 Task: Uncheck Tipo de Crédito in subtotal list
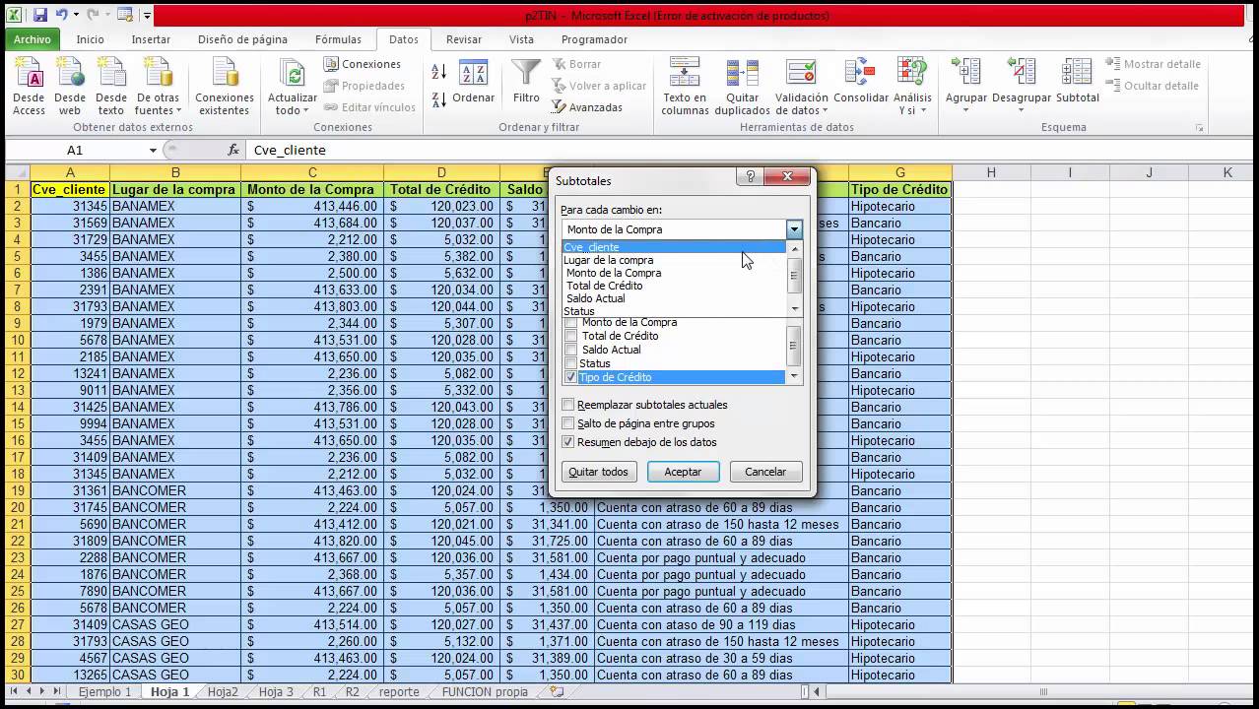tap(571, 377)
